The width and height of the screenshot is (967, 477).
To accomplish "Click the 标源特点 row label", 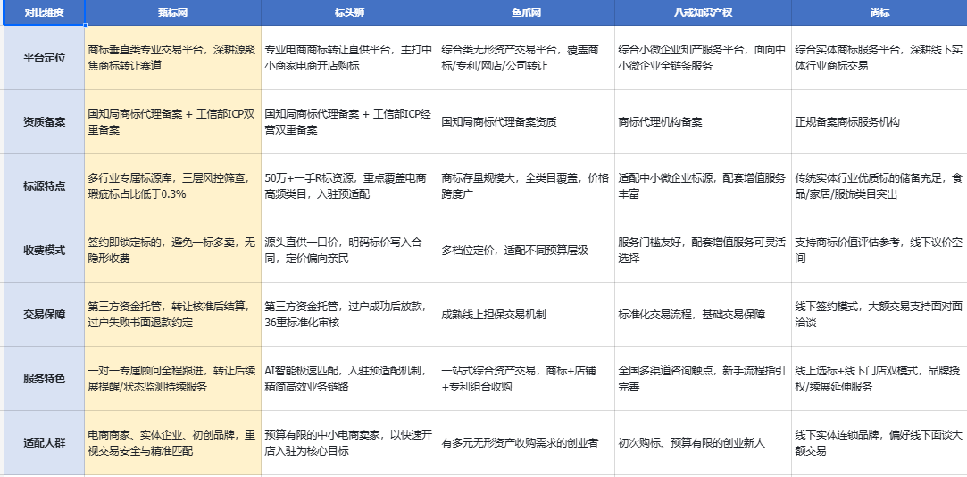I will (x=44, y=185).
